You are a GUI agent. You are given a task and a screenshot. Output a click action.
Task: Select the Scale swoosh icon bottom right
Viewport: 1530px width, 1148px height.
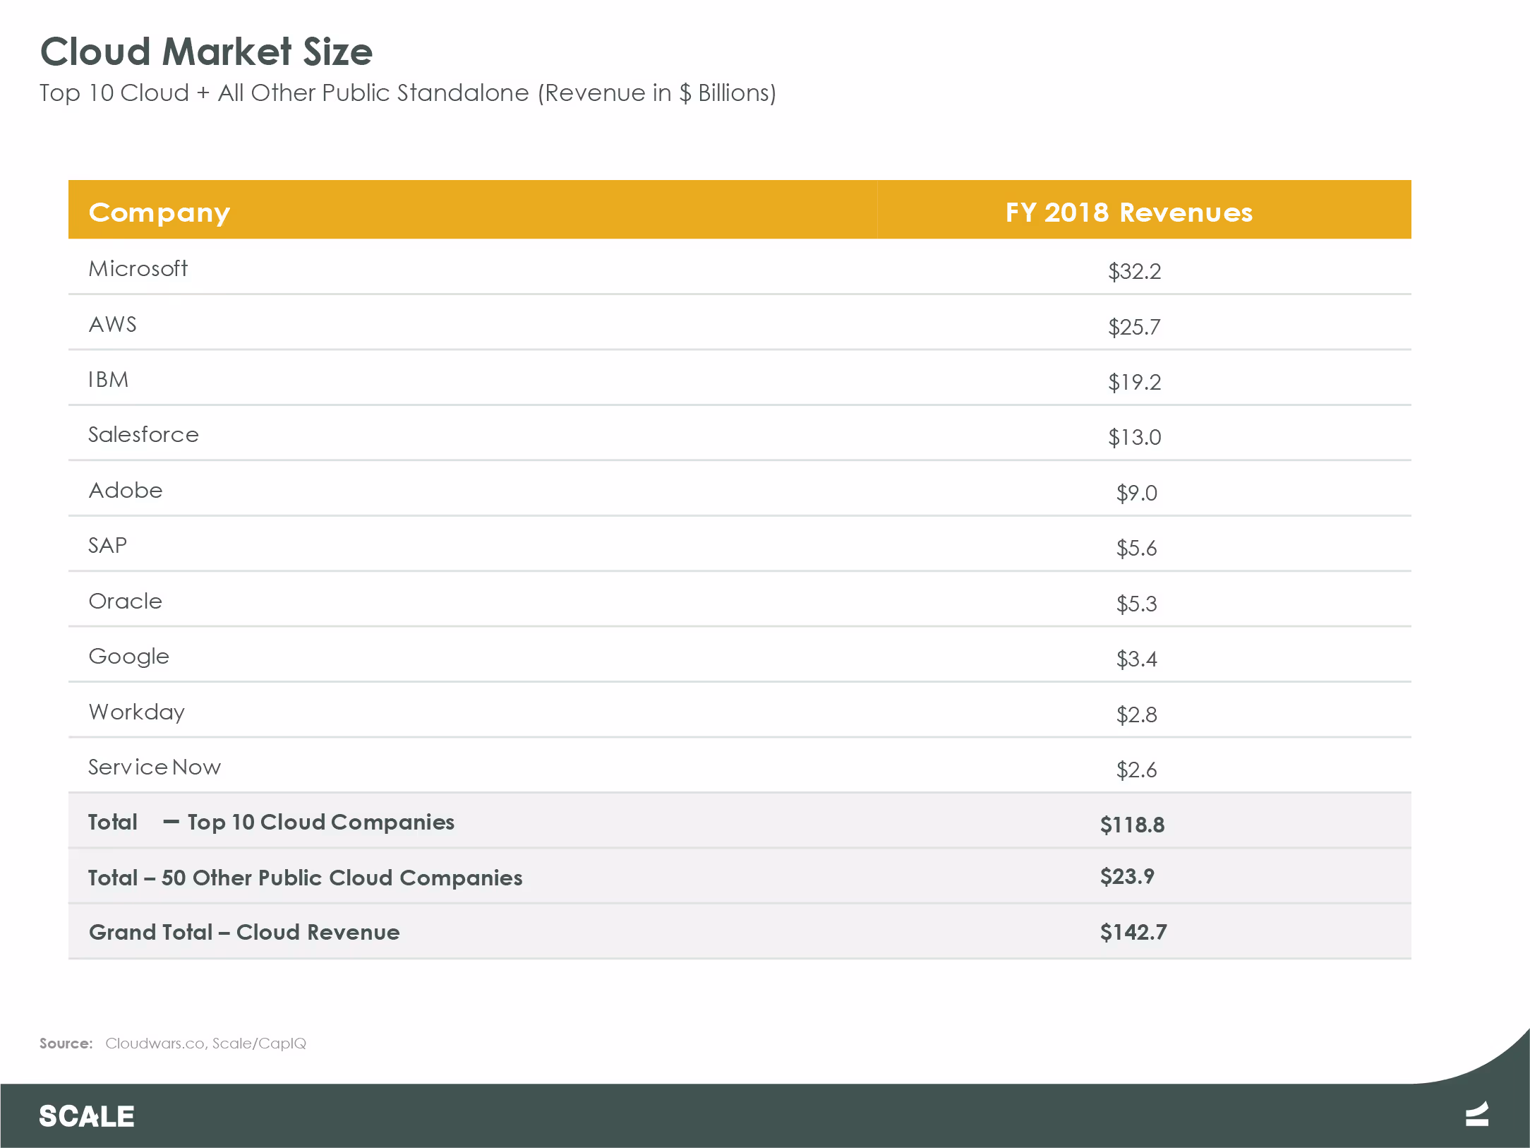(1476, 1116)
